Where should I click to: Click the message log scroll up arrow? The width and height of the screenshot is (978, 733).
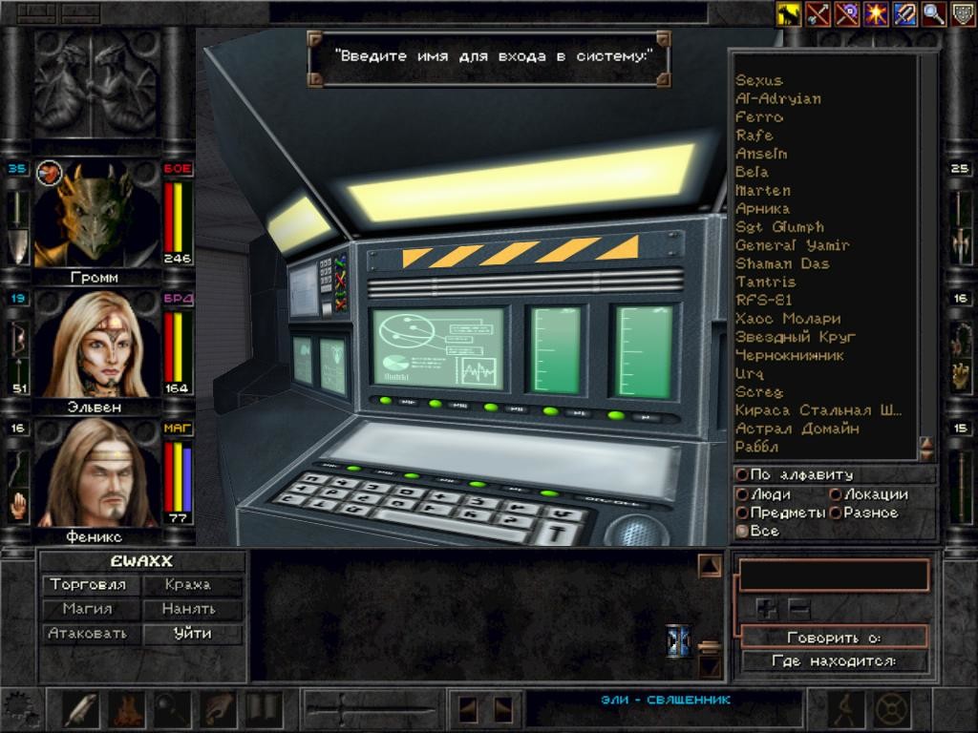(x=710, y=566)
